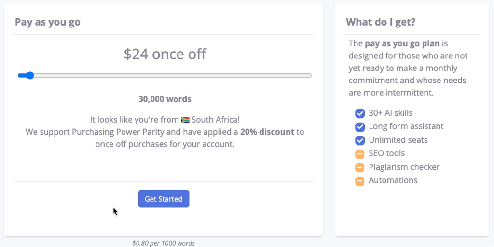
Task: Click the far right end of the slider track
Action: point(310,75)
